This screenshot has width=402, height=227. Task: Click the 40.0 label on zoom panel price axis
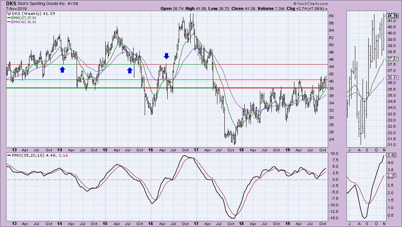tap(391, 33)
